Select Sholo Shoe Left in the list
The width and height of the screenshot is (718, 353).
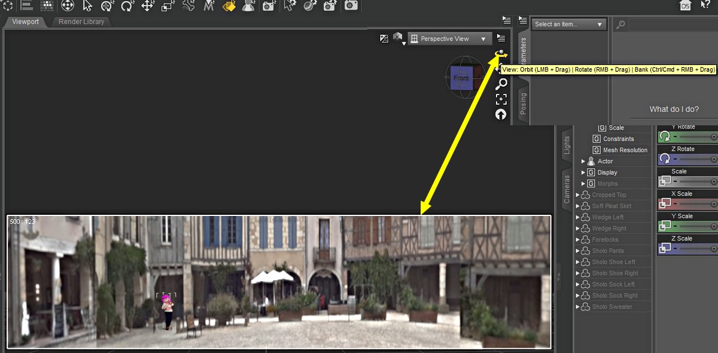point(614,262)
